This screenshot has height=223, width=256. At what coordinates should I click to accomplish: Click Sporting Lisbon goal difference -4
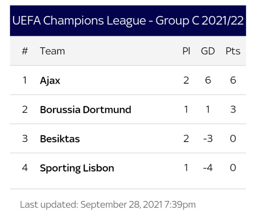(x=208, y=168)
